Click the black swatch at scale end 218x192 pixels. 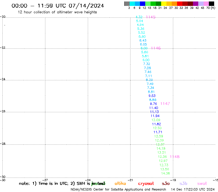tap(212, 4)
